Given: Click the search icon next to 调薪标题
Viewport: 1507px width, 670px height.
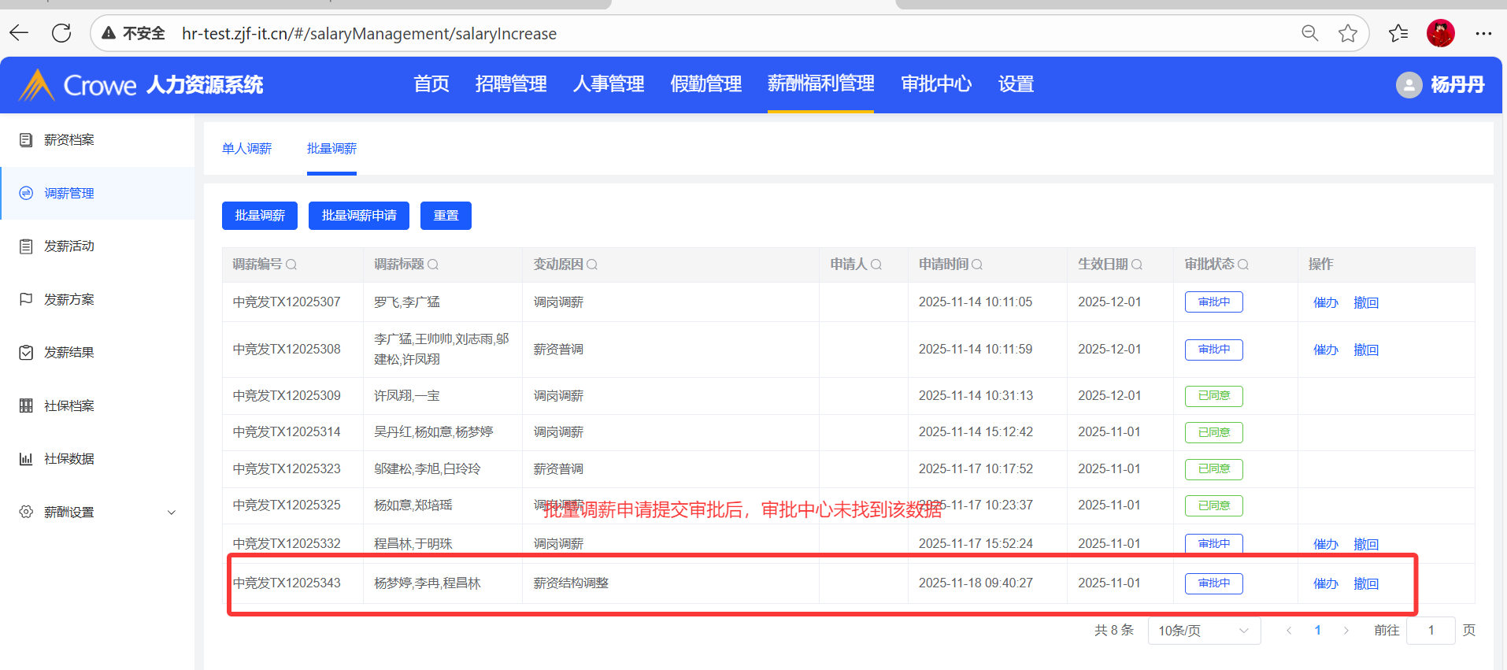Looking at the screenshot, I should click(x=433, y=265).
